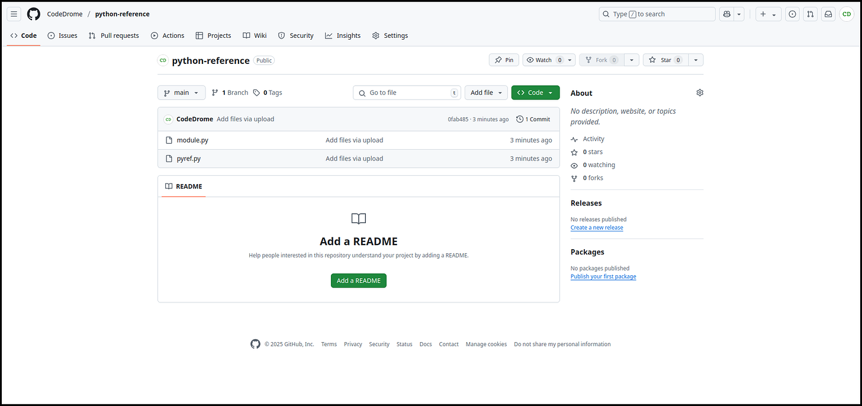Open commit hash 0fab485
The width and height of the screenshot is (862, 406).
pyautogui.click(x=458, y=119)
